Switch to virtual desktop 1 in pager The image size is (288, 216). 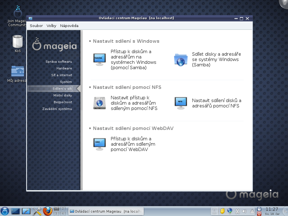click(57, 208)
